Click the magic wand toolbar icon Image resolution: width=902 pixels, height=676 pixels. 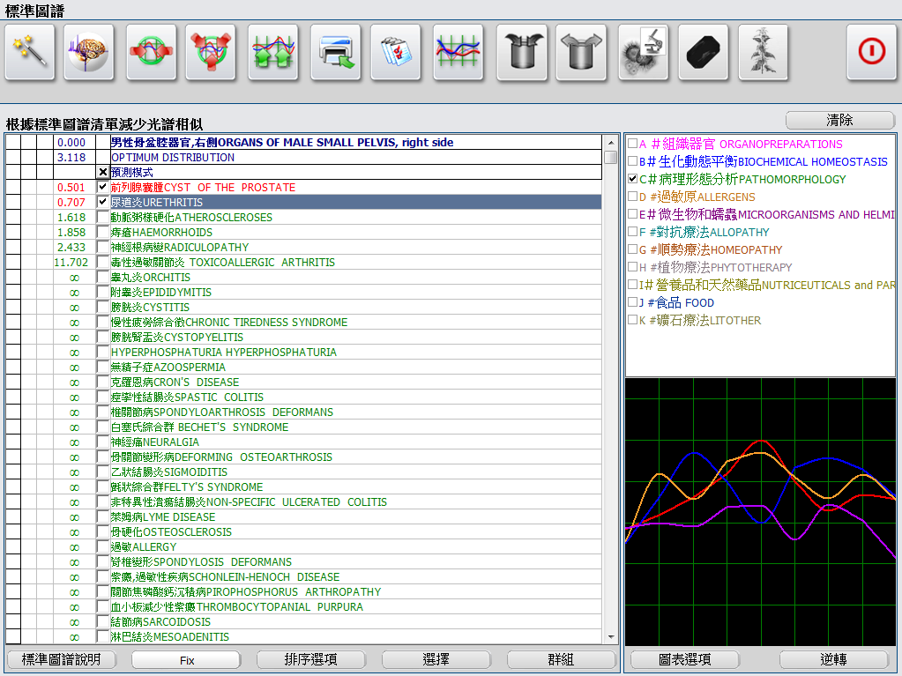pos(30,52)
